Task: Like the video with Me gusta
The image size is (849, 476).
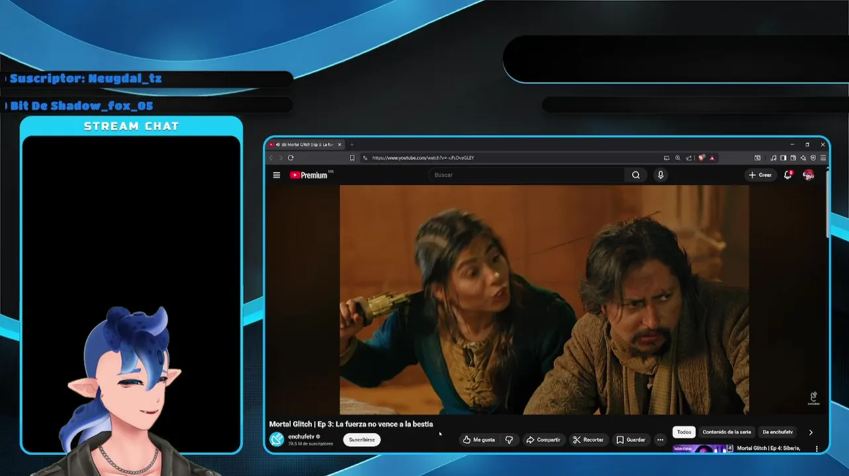Action: coord(479,440)
